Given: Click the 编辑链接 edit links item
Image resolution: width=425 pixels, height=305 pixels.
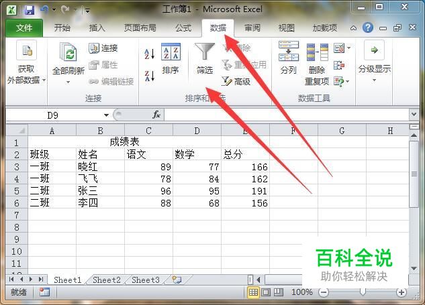Looking at the screenshot, I should (x=111, y=82).
